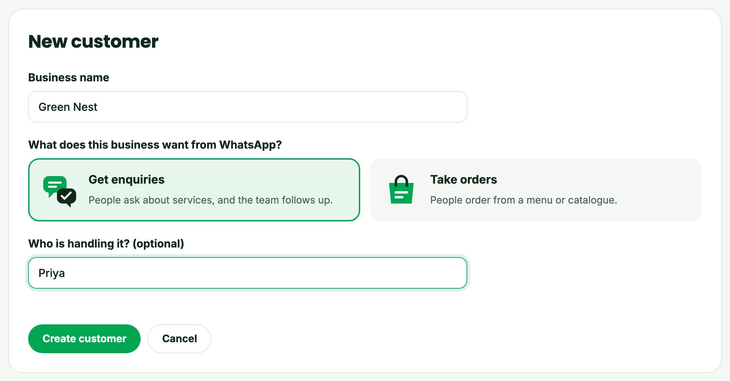730x381 pixels.
Task: Choose the Take orders option card
Action: click(x=536, y=190)
